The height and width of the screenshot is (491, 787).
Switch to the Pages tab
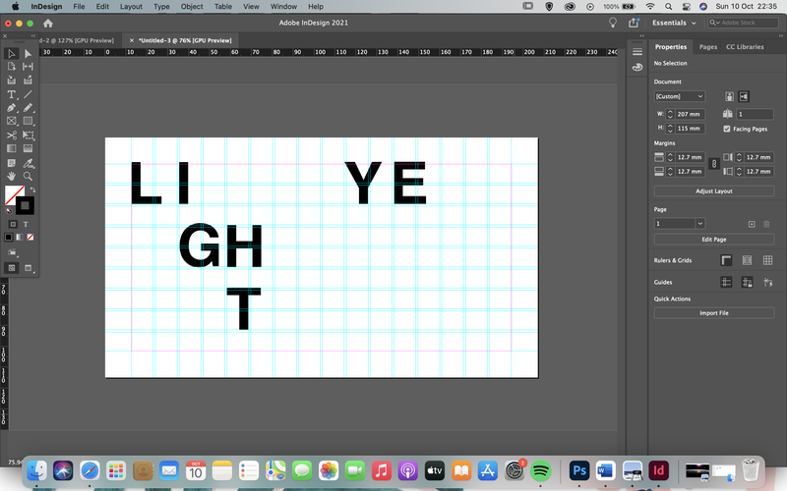(x=707, y=46)
